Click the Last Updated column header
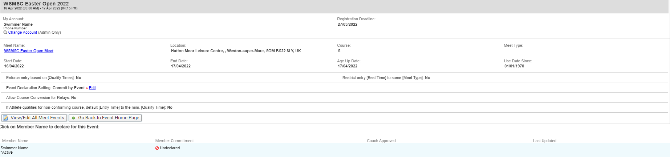Image resolution: width=670 pixels, height=162 pixels. 544,141
